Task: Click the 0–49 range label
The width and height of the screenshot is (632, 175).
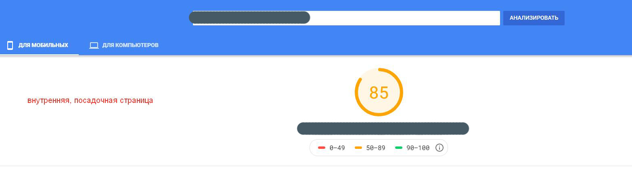Action: click(337, 148)
